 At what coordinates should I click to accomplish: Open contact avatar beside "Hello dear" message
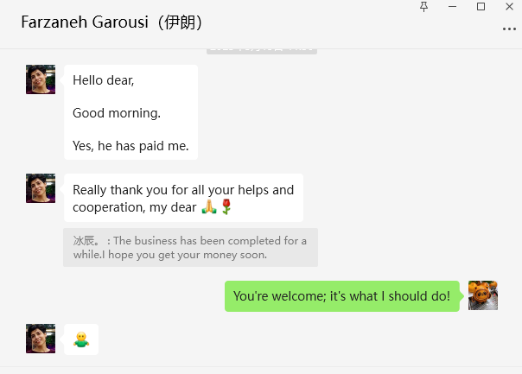pos(41,79)
